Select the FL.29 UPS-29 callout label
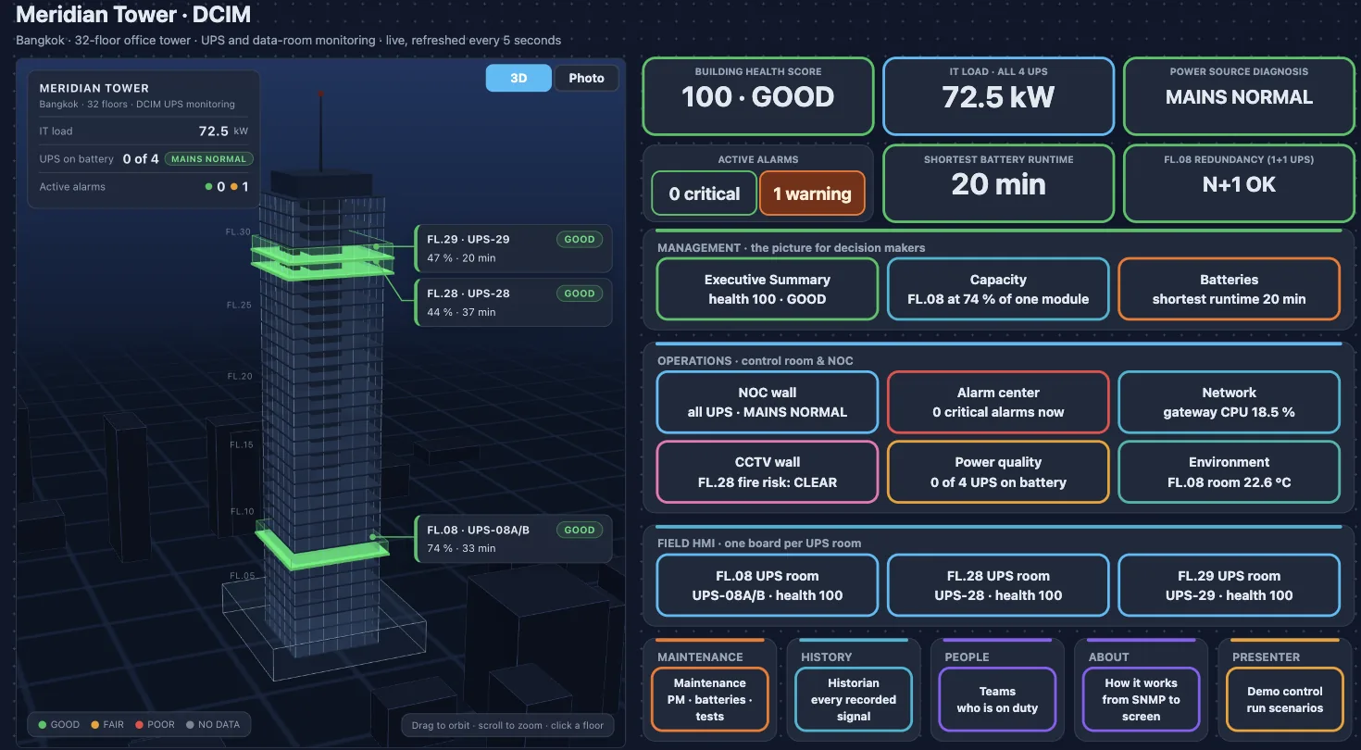 (x=513, y=248)
